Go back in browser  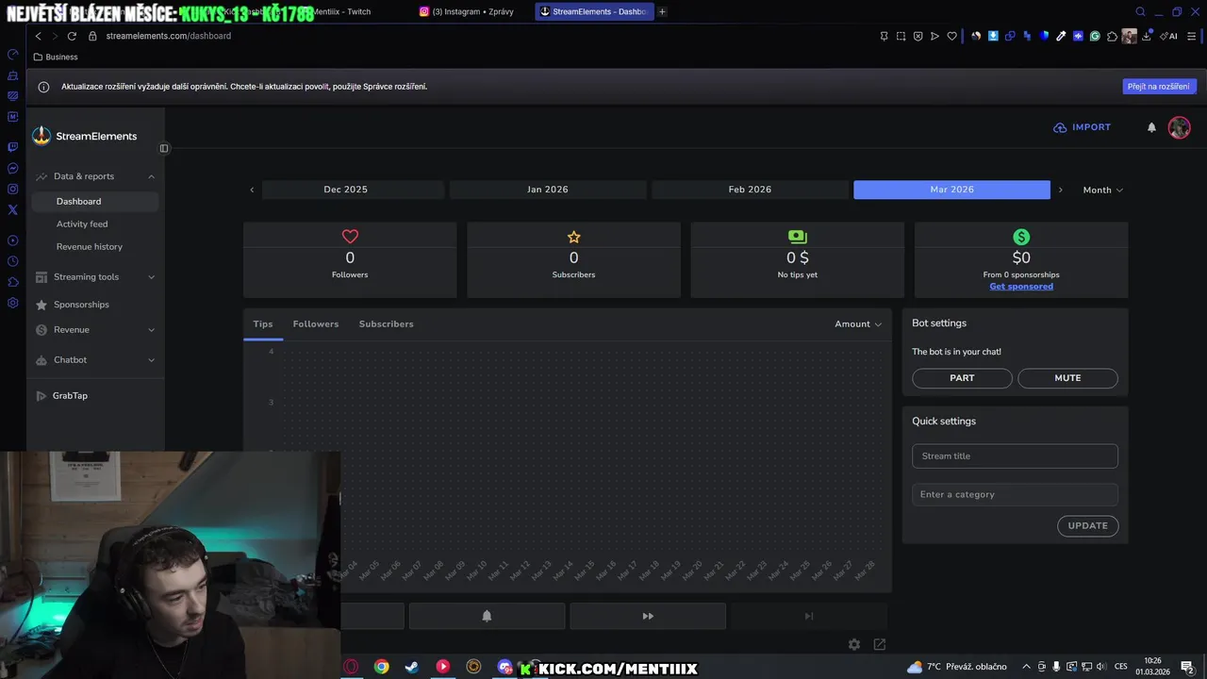coord(38,36)
